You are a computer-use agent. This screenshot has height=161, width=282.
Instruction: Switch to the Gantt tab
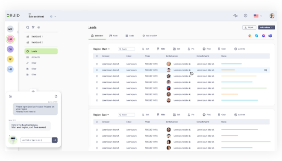pos(114,36)
